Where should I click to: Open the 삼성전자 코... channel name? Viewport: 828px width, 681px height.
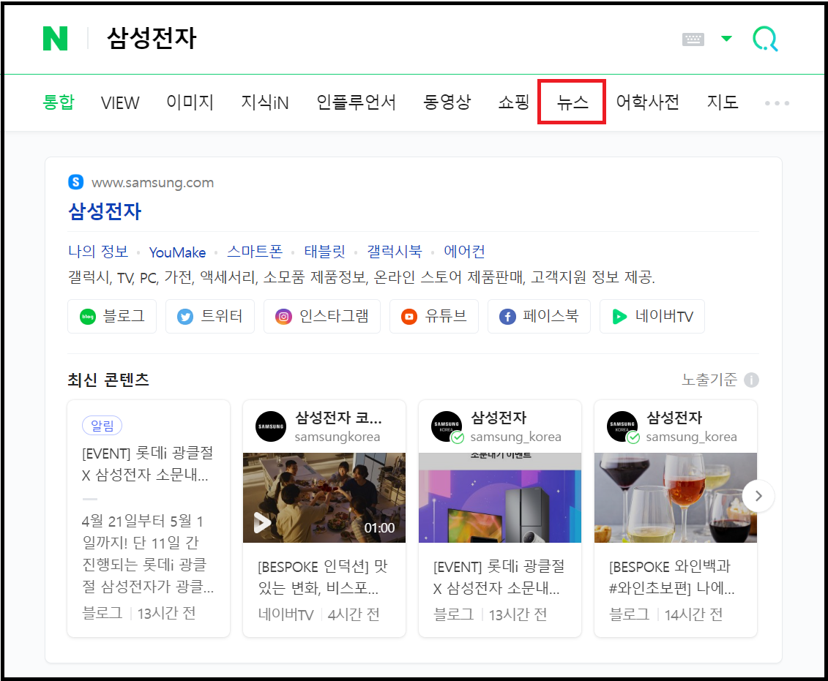pos(338,418)
